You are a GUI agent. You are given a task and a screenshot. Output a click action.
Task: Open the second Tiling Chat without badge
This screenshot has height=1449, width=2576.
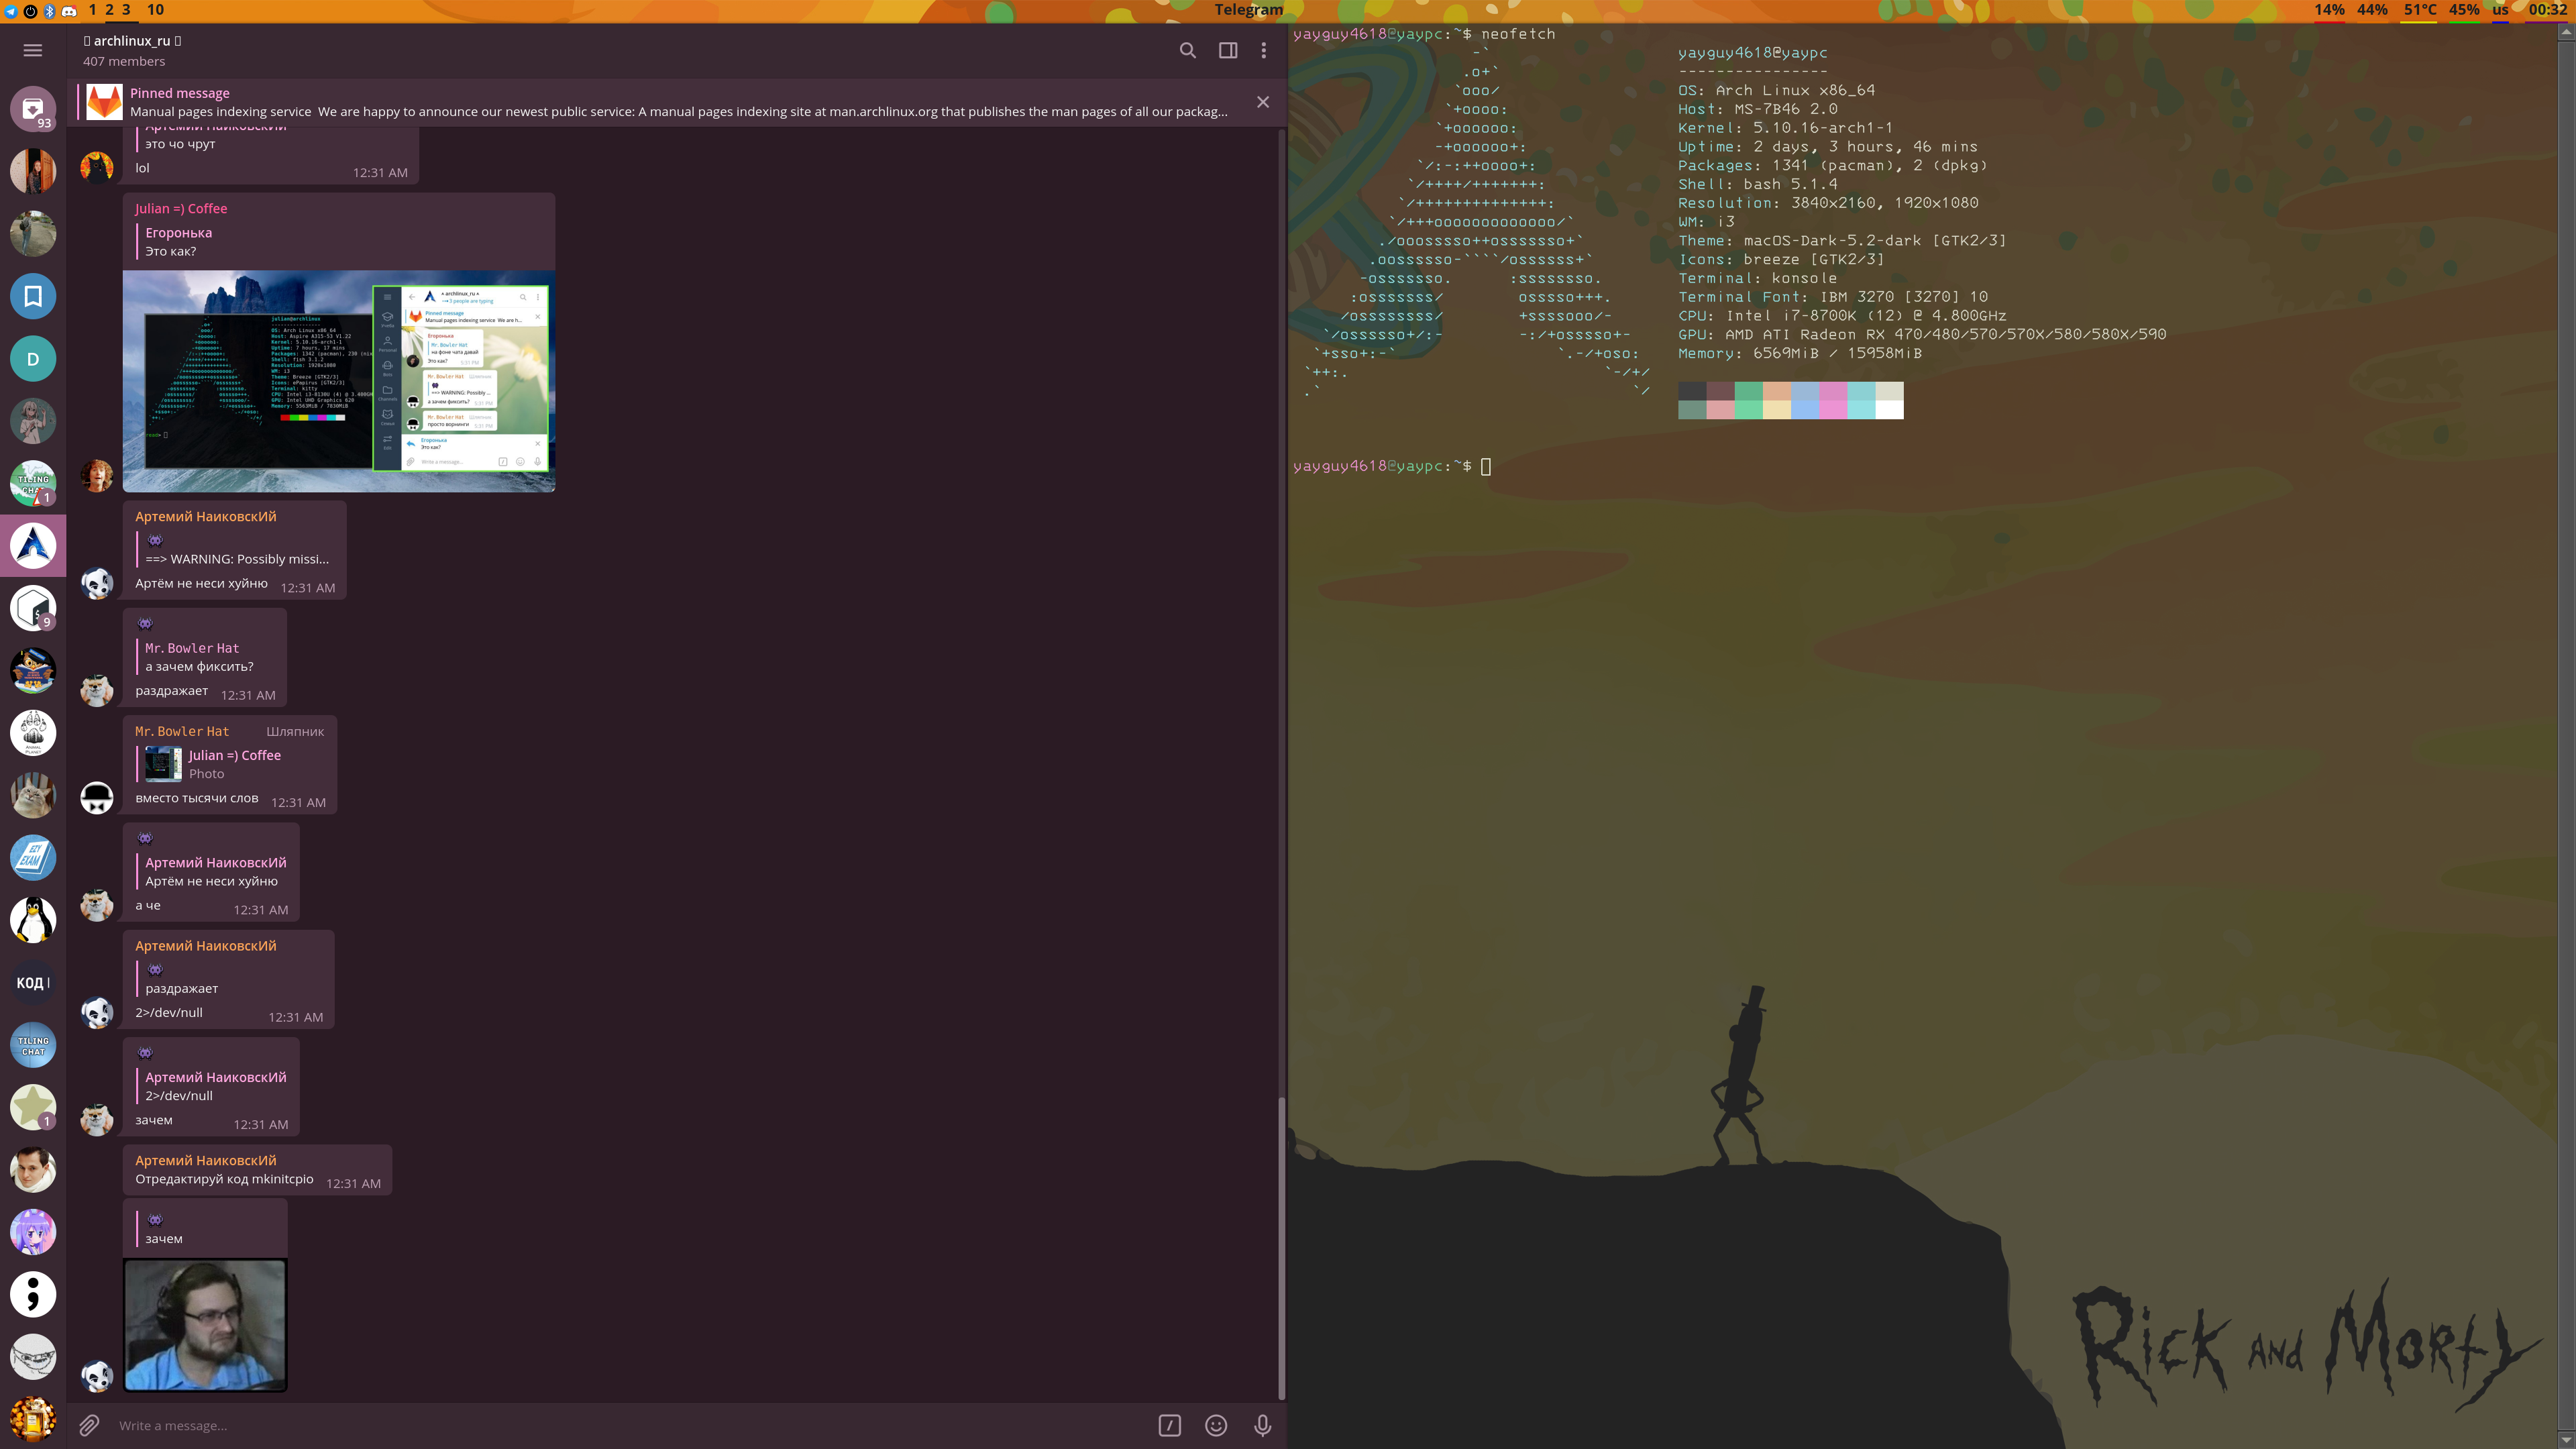[x=33, y=1045]
